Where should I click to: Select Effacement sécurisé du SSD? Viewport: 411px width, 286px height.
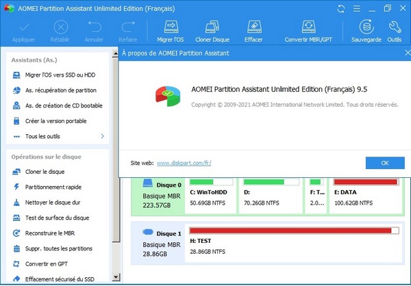[x=53, y=279]
